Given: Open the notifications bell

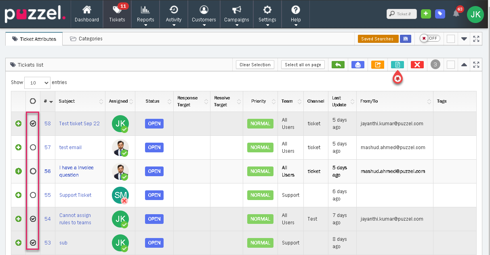Looking at the screenshot, I should coord(456,14).
